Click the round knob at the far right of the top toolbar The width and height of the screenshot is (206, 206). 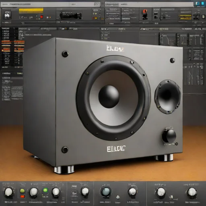point(204,17)
